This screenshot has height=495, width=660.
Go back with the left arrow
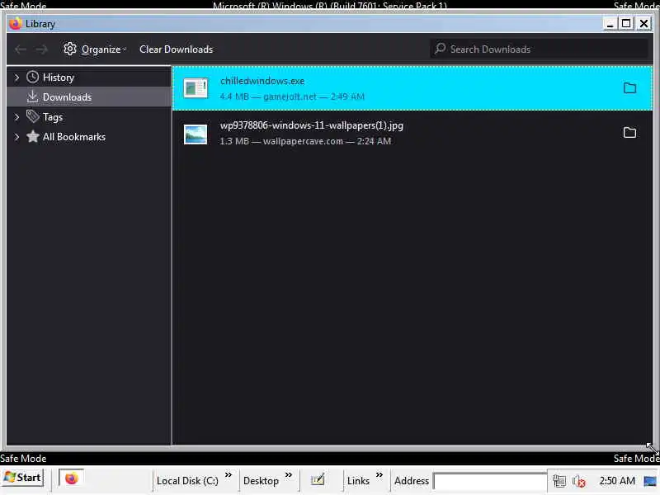20,49
